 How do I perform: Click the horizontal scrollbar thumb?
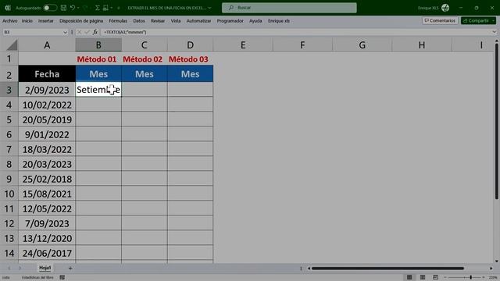(x=387, y=269)
